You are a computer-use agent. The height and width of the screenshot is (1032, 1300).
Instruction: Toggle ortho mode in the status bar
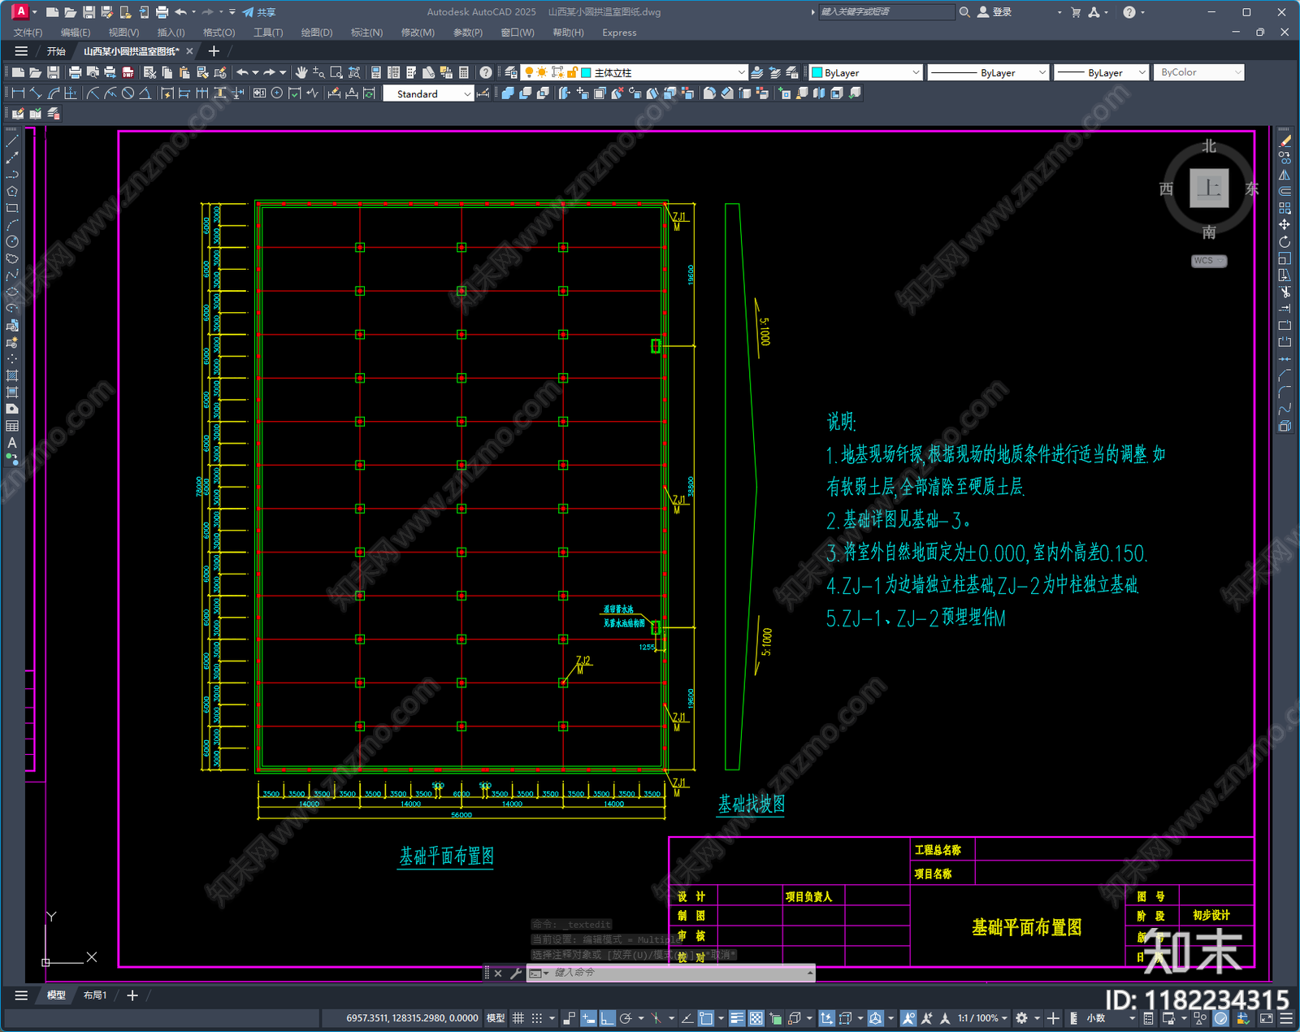click(607, 1018)
